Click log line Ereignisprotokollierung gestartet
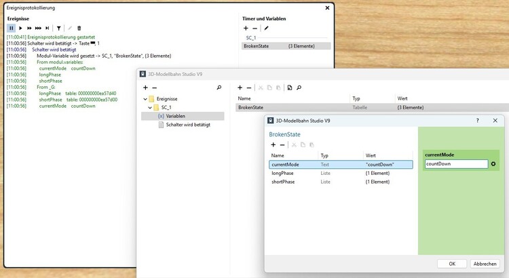Screen dimensions: 509x278 point(51,37)
